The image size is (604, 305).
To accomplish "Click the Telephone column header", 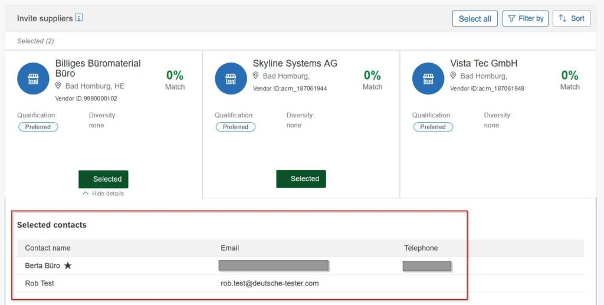I will point(421,248).
